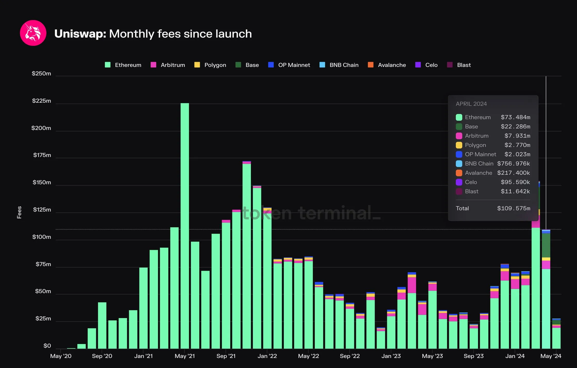Click the $250m y-axis label

(x=41, y=74)
